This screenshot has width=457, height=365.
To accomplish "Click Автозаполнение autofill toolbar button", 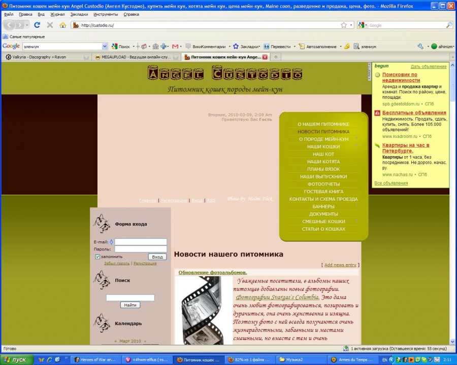I will coord(318,46).
